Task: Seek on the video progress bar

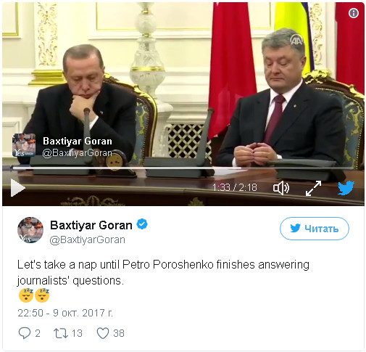Action: (x=183, y=168)
